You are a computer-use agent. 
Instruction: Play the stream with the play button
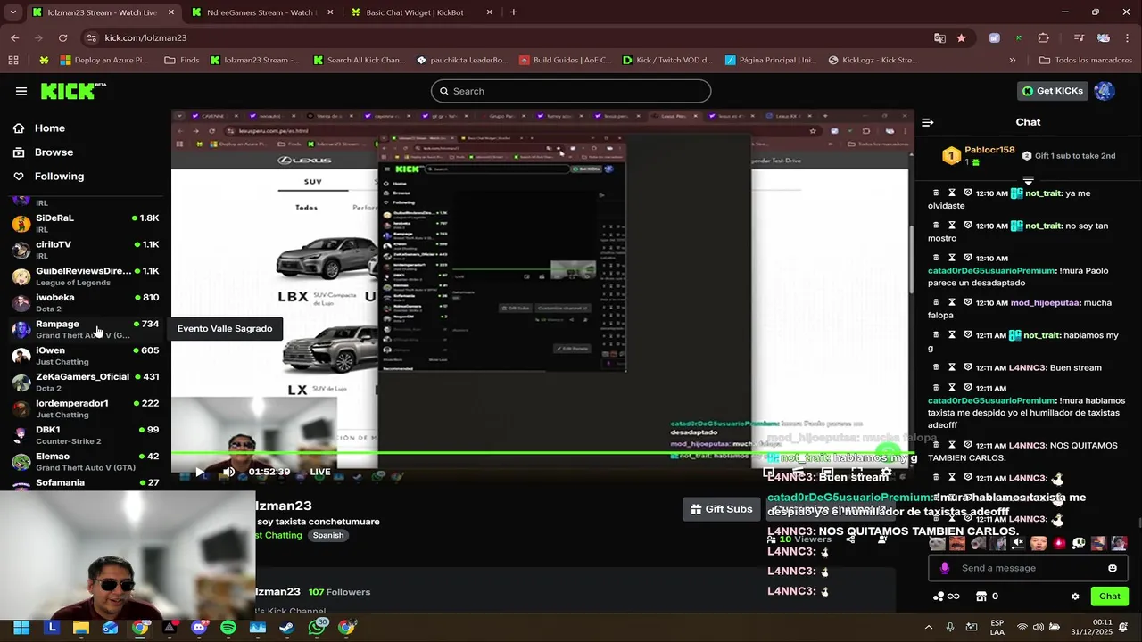(x=199, y=472)
